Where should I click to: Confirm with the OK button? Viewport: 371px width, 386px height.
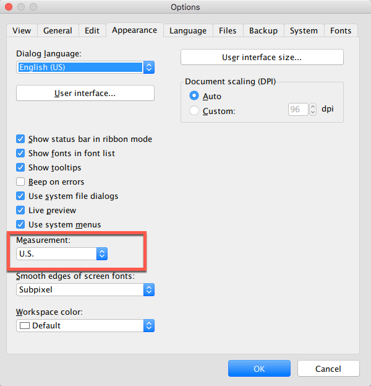click(259, 369)
